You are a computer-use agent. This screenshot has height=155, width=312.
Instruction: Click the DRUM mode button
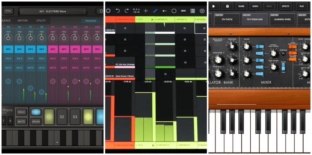36,121
